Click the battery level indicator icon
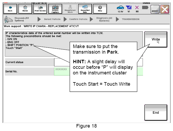This screenshot has width=173, height=131. tap(145, 7)
